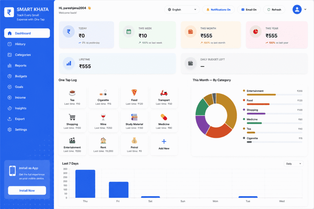Open Insights in the sidebar

pos(27,108)
